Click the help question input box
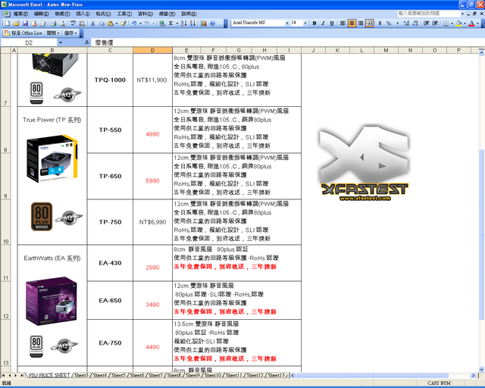The width and height of the screenshot is (485, 388). tap(429, 14)
